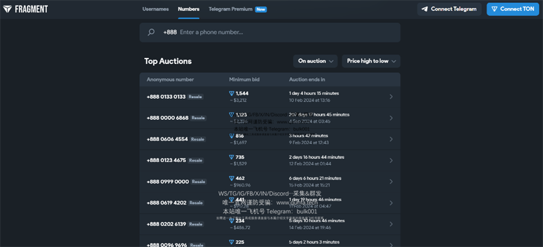Click 5 days 10 hours 46 minutes text
The height and width of the screenshot is (247, 543).
[x=317, y=220]
